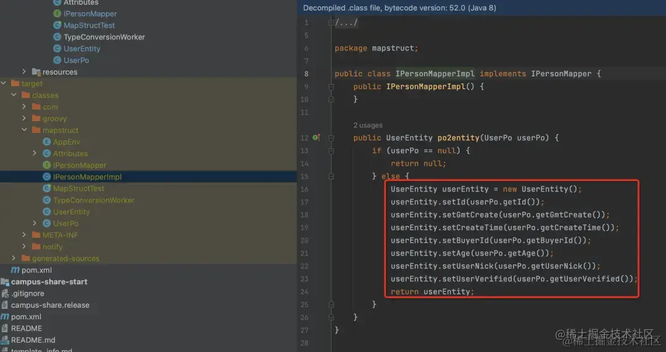This screenshot has height=352, width=666.
Task: Click the Maven icon beside campus-share.release's pom.xml
Action: click(5, 316)
